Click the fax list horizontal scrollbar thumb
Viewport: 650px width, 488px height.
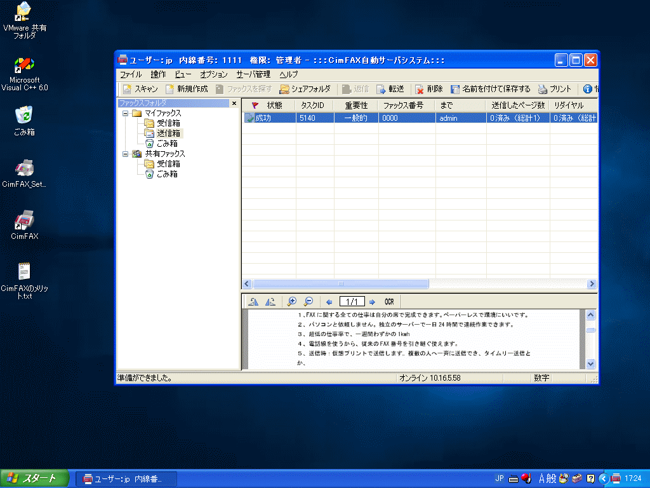click(x=341, y=284)
